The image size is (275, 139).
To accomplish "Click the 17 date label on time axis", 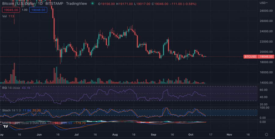I will [x=211, y=135].
